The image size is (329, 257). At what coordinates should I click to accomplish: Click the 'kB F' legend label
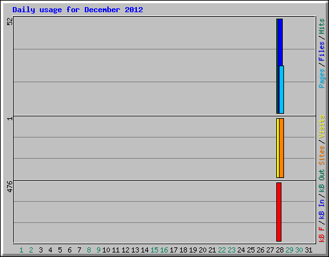pyautogui.click(x=322, y=235)
